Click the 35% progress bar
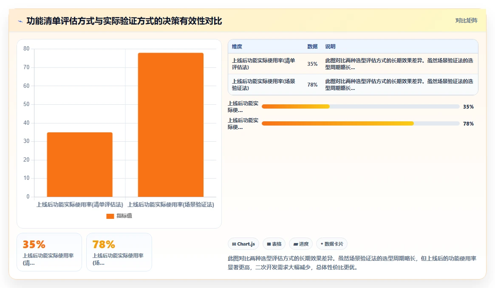This screenshot has height=288, width=495. click(x=360, y=106)
